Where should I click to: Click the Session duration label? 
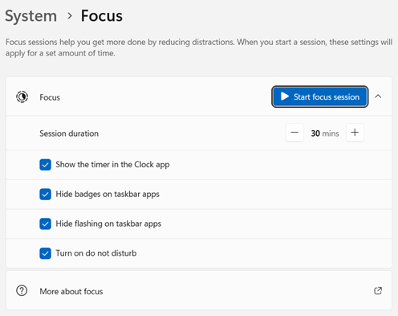[69, 133]
